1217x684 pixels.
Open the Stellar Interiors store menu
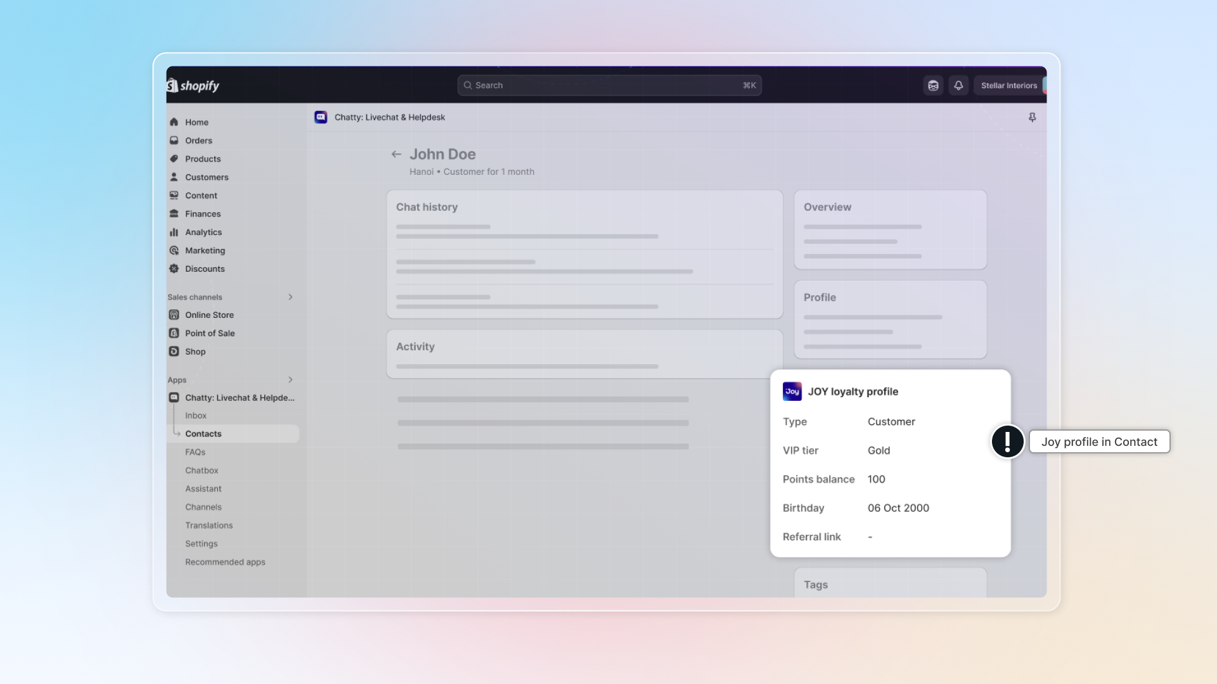point(1008,85)
